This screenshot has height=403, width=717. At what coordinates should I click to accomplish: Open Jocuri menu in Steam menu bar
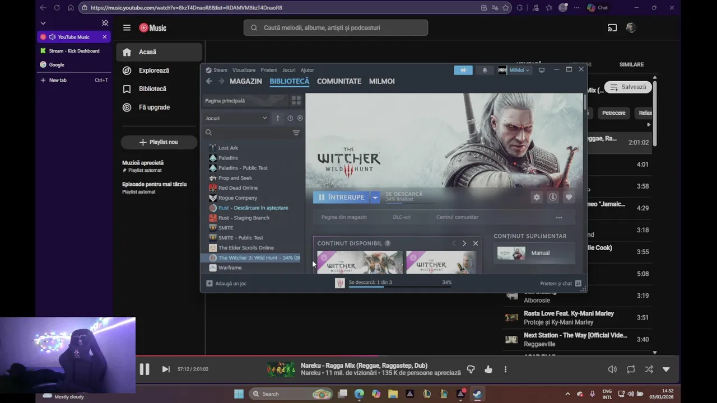(x=289, y=70)
